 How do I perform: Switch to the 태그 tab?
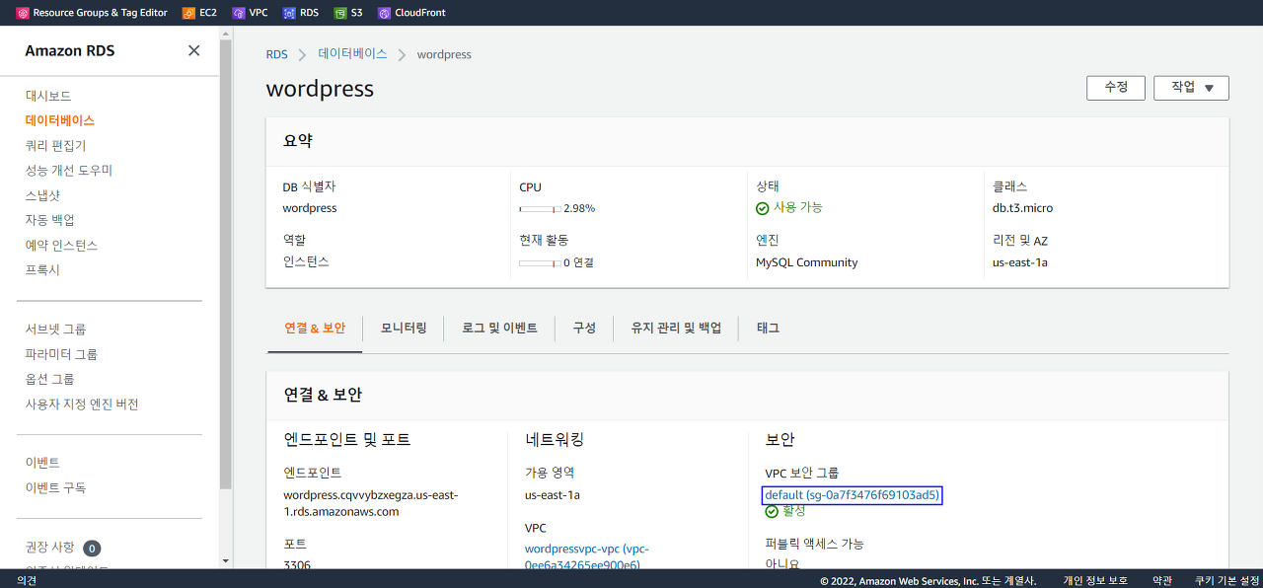click(x=768, y=328)
